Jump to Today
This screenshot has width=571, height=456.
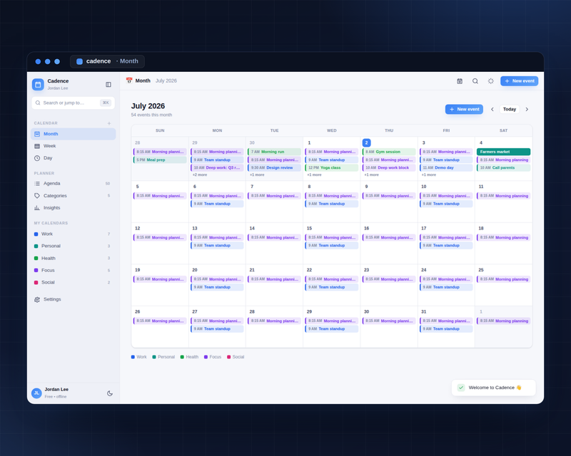pos(510,109)
